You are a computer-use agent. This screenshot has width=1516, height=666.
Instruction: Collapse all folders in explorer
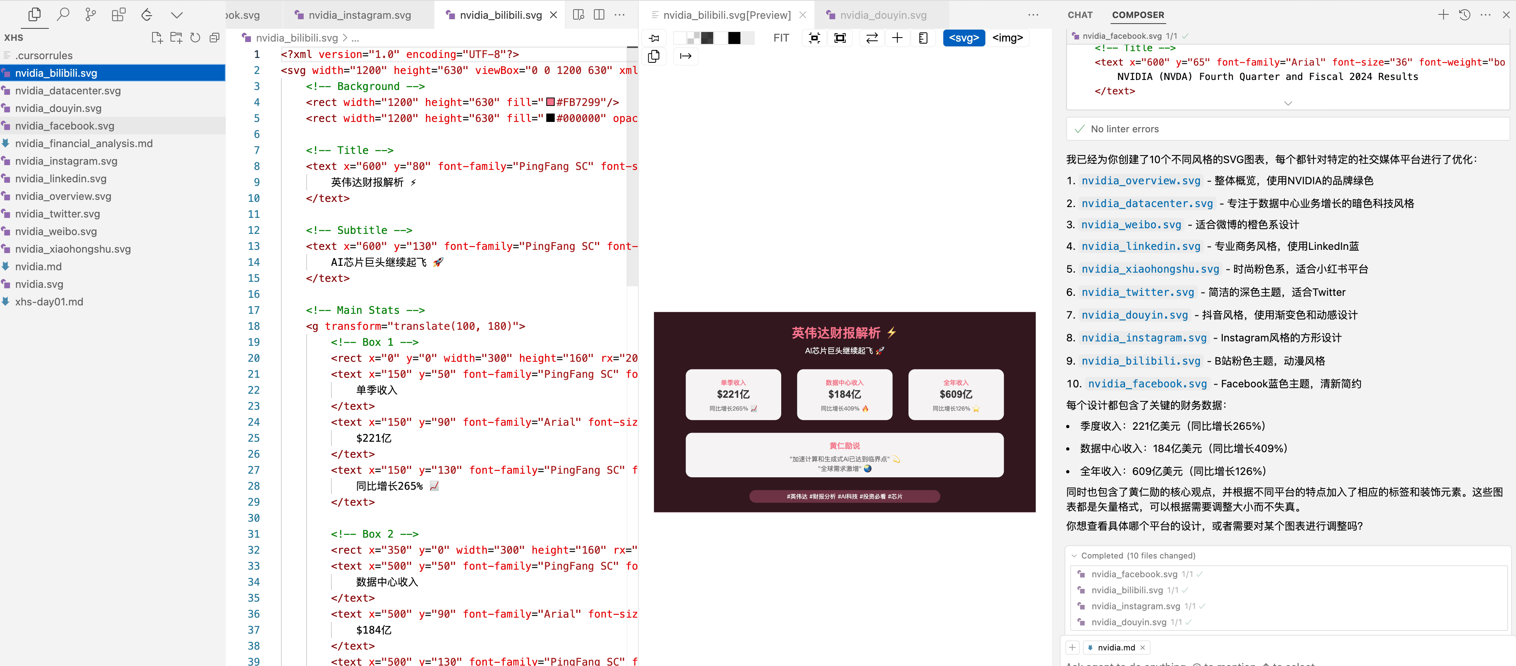tap(214, 38)
